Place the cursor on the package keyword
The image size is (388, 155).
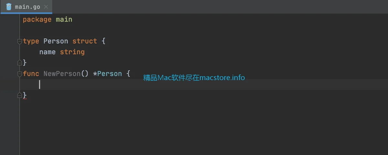point(37,19)
